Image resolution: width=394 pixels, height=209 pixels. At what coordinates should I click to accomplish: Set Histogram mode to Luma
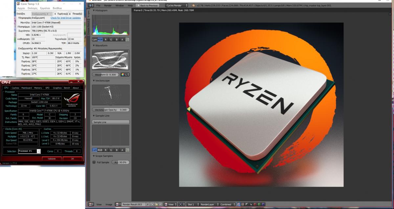tap(95, 40)
